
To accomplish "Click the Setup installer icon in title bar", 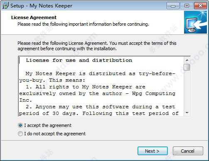I will click(x=5, y=6).
